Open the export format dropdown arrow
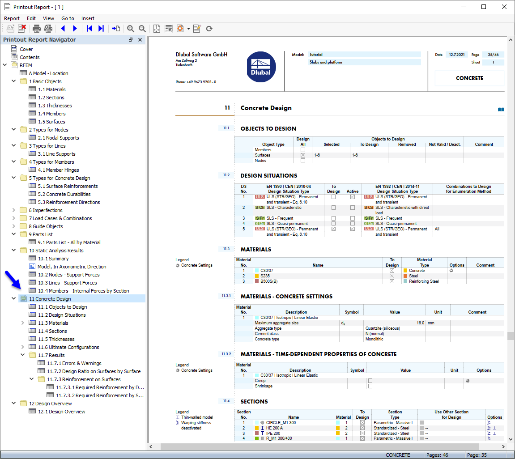This screenshot has width=515, height=459. coord(188,28)
